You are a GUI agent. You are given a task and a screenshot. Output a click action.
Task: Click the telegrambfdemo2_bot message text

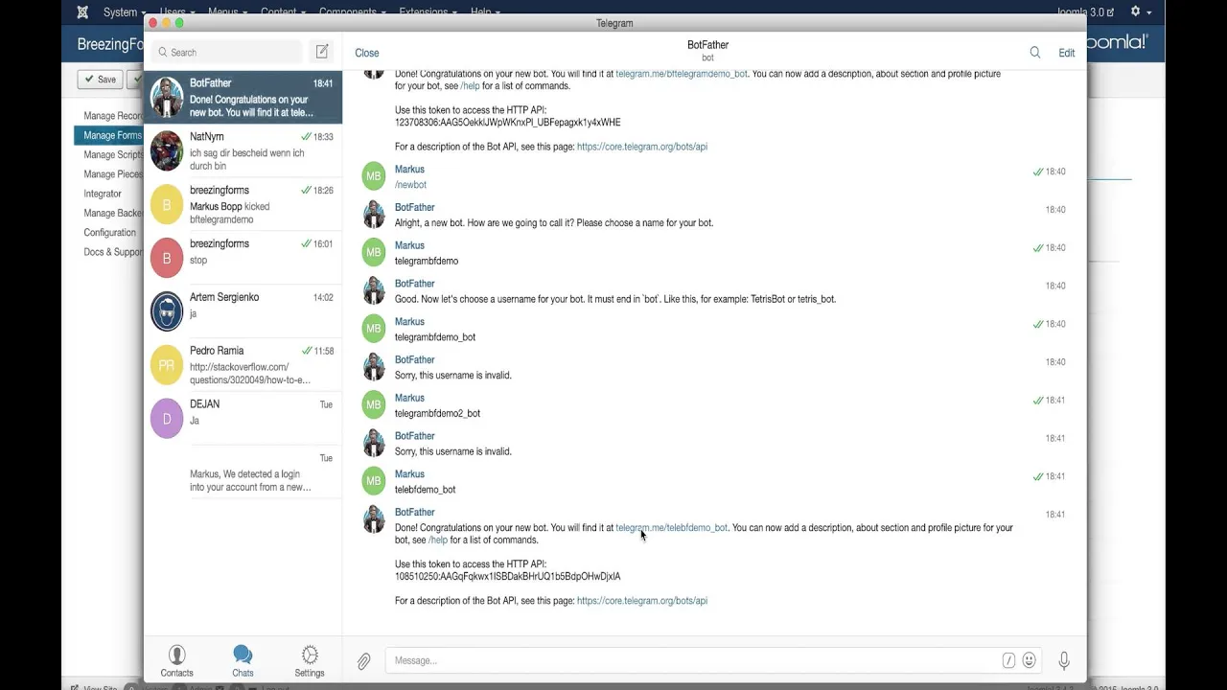437,413
